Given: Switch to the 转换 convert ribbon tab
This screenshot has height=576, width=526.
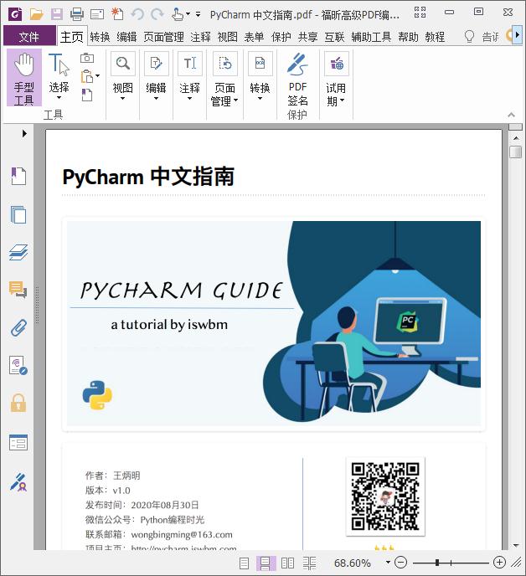Looking at the screenshot, I should click(x=100, y=37).
